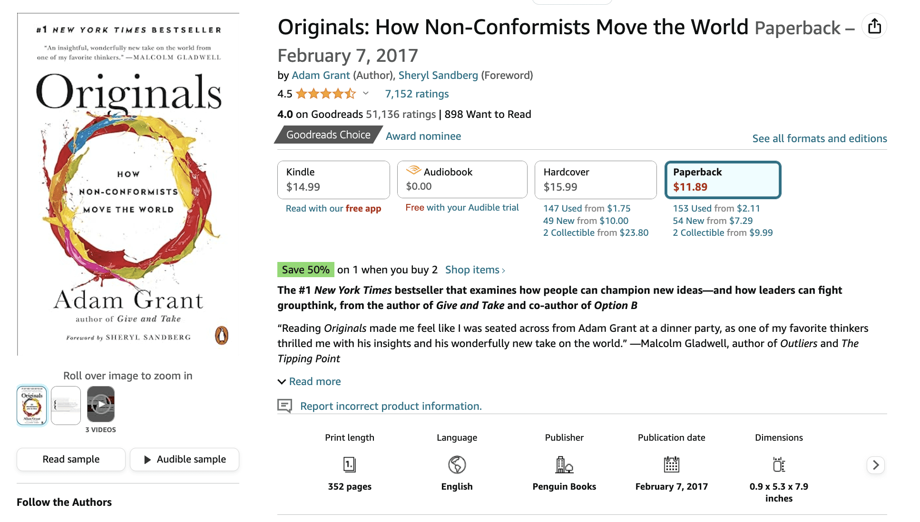Expand the Read more description

314,381
